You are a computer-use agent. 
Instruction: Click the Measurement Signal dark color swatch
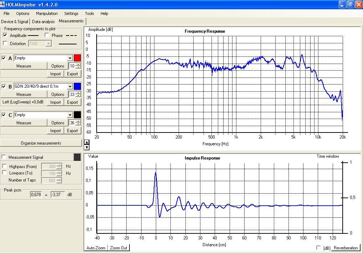(x=77, y=157)
